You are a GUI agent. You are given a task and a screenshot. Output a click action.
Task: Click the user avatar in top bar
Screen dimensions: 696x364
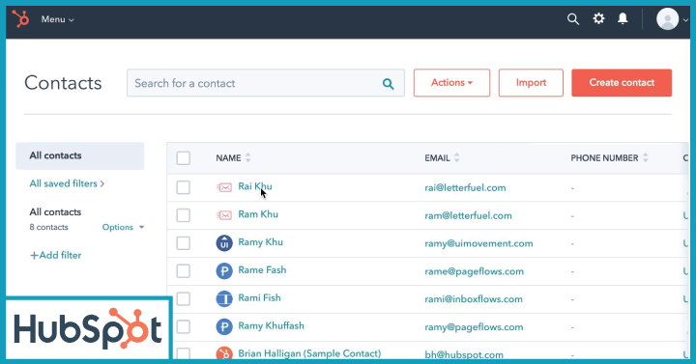667,19
